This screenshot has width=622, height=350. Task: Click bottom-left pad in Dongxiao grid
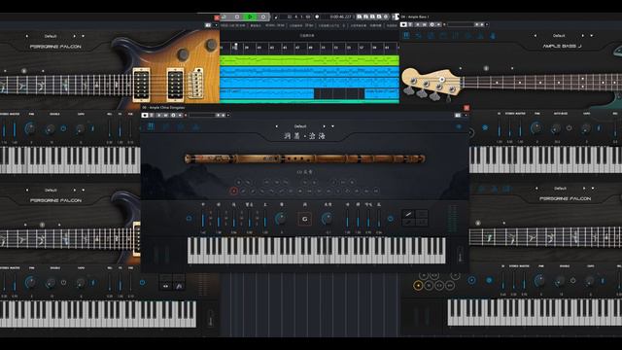pyautogui.click(x=408, y=223)
